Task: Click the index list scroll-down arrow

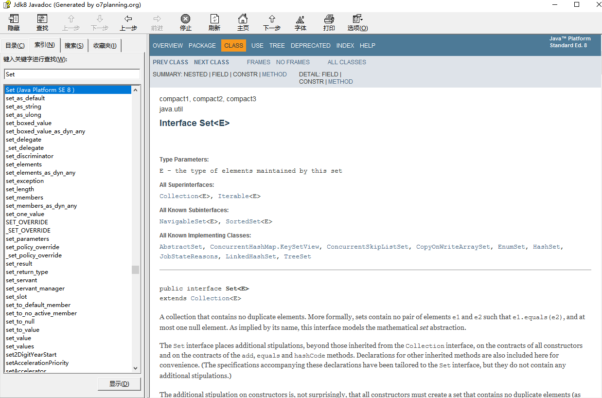Action: pyautogui.click(x=136, y=368)
